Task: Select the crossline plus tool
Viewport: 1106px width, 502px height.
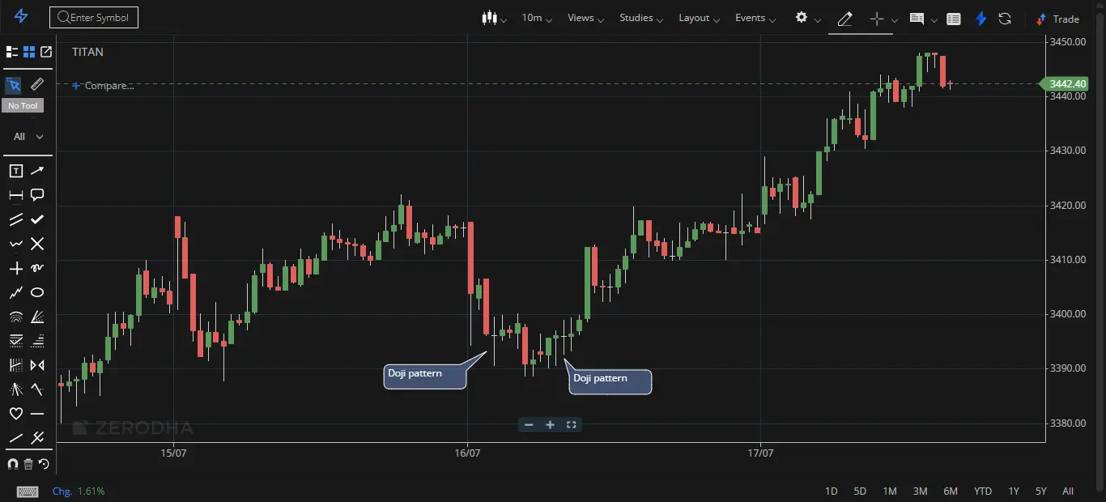Action: 15,268
